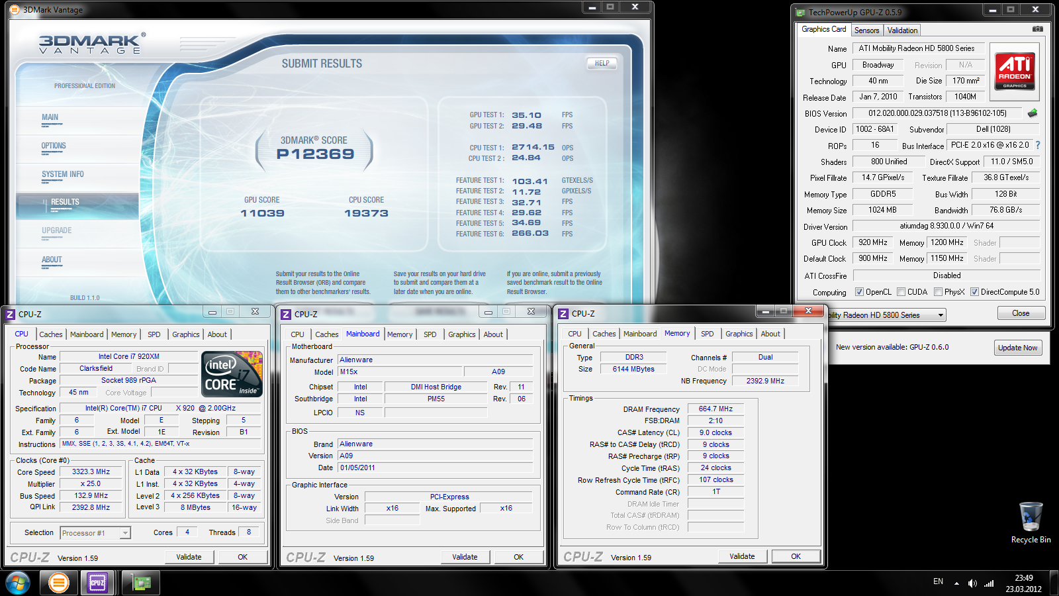Click HELP button in 3DMark
Viewport: 1059px width, 596px height.
click(x=602, y=64)
